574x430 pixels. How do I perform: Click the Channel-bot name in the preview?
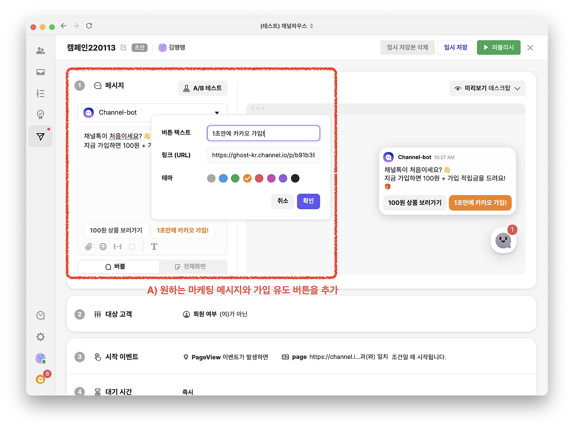pyautogui.click(x=414, y=157)
